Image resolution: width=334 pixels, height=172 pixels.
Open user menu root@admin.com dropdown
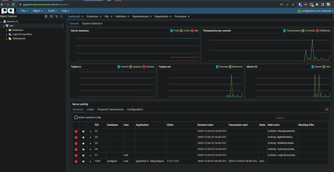315,11
